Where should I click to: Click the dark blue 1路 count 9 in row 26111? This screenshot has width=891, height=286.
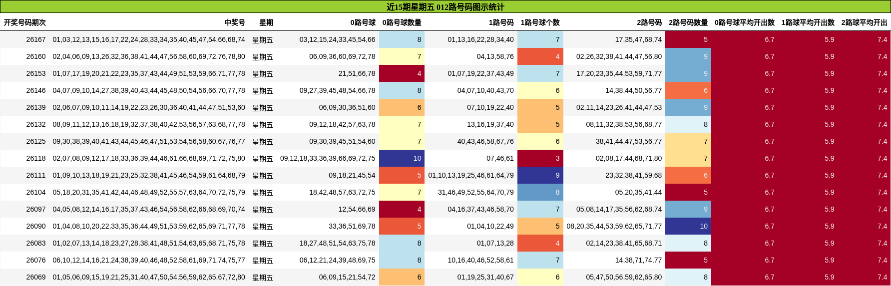[540, 175]
